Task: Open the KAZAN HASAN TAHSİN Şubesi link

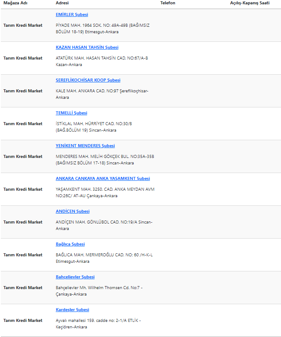Action: coord(87,47)
